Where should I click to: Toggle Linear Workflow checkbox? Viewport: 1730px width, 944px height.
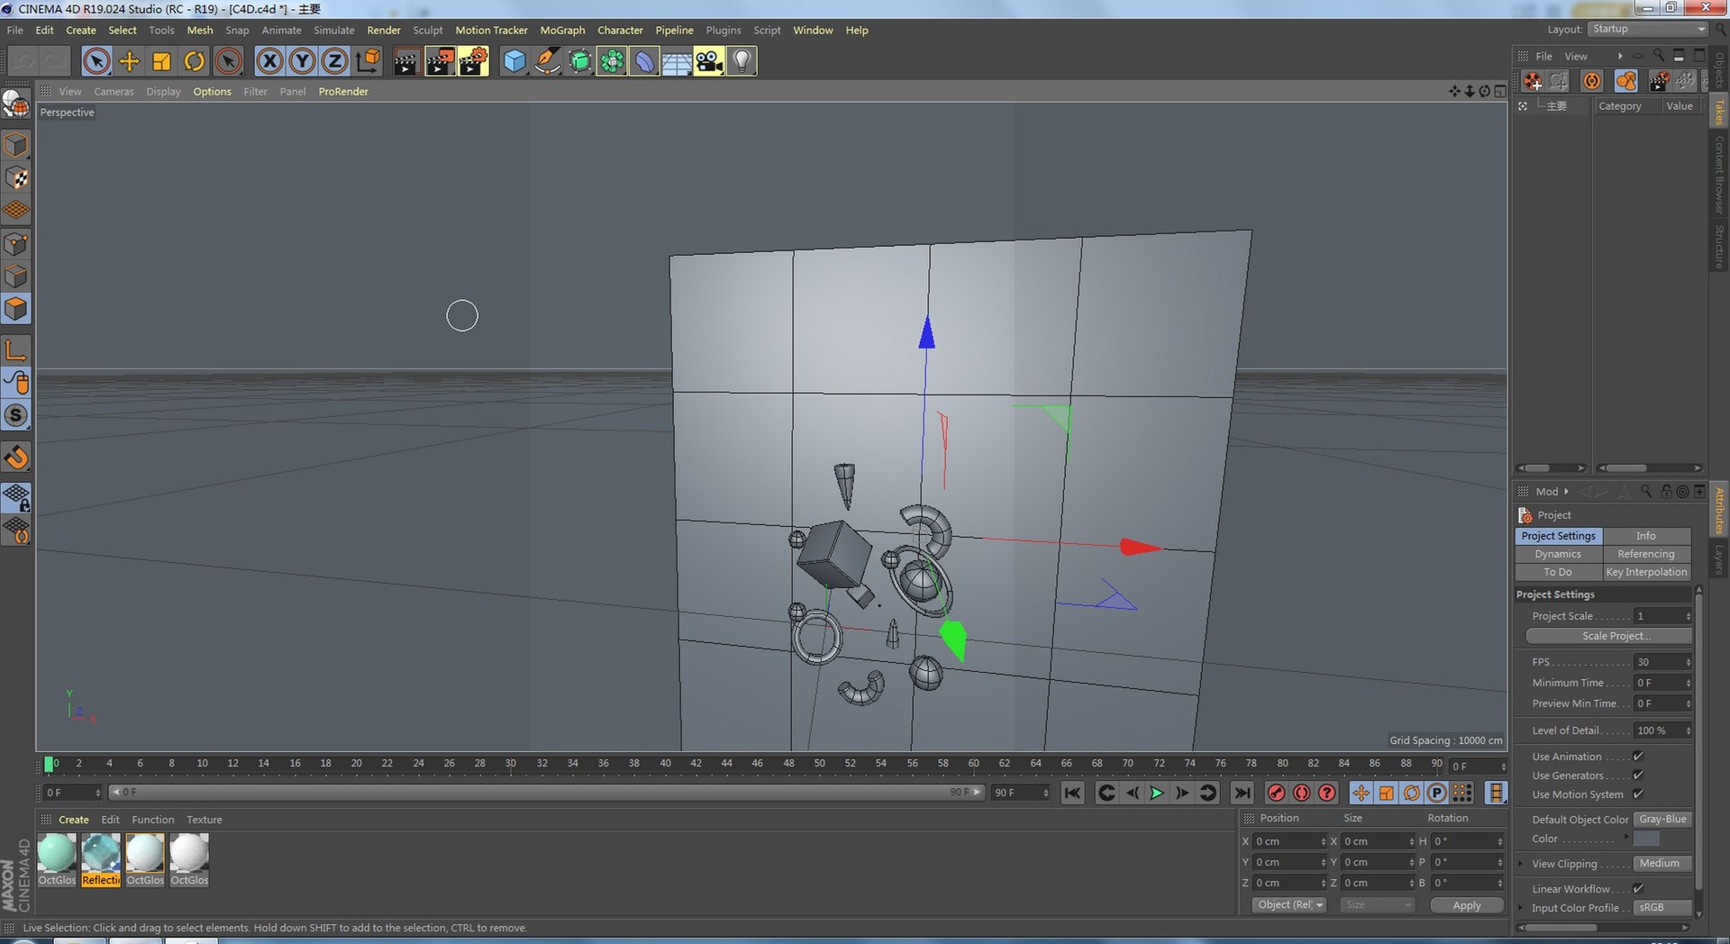[1638, 889]
